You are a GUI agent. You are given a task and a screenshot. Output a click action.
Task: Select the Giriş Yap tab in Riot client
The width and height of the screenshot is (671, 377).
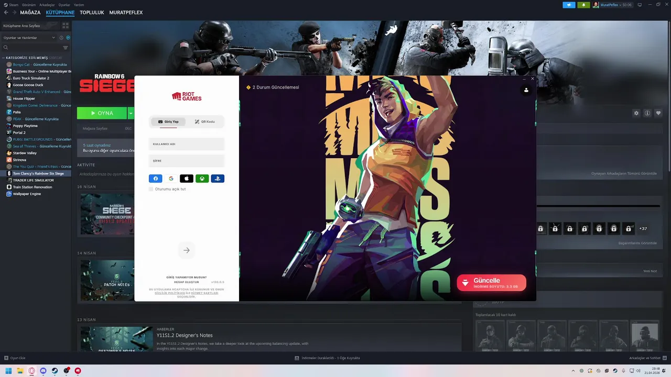(x=168, y=121)
